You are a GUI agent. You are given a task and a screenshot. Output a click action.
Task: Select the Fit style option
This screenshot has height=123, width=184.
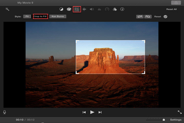[x=27, y=16]
